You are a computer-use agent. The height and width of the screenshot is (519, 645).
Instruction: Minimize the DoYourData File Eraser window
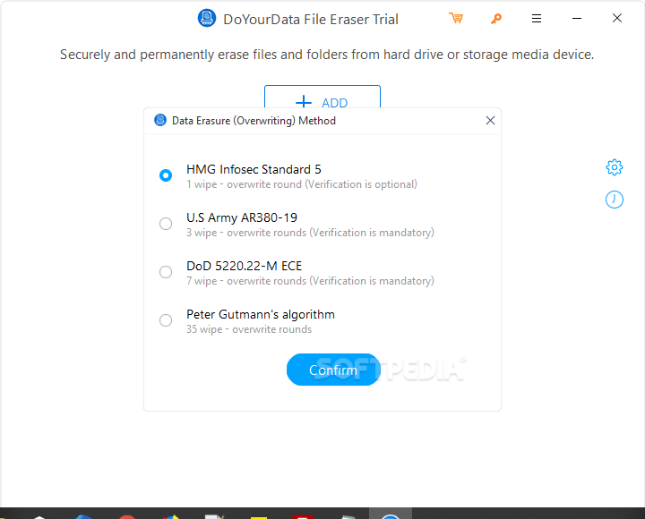point(577,19)
